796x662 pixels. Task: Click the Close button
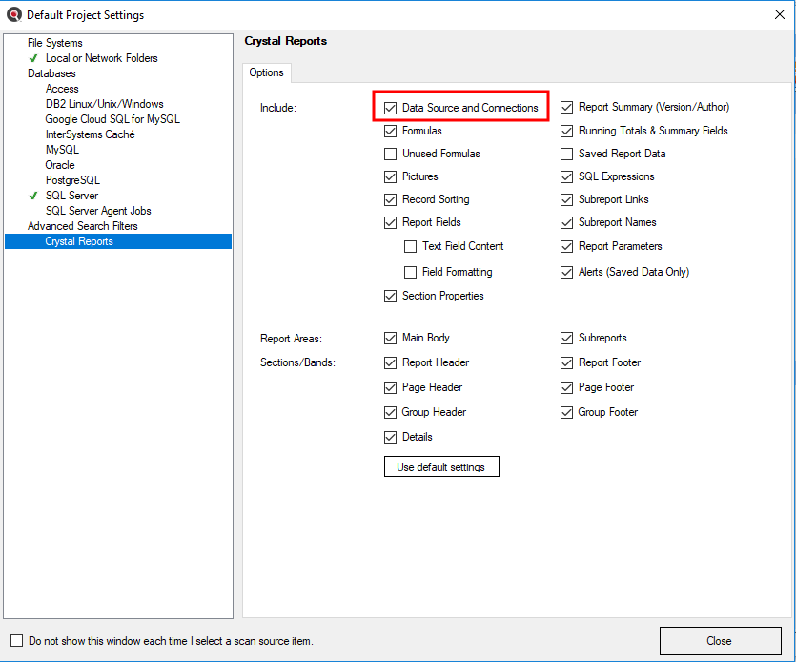(720, 641)
